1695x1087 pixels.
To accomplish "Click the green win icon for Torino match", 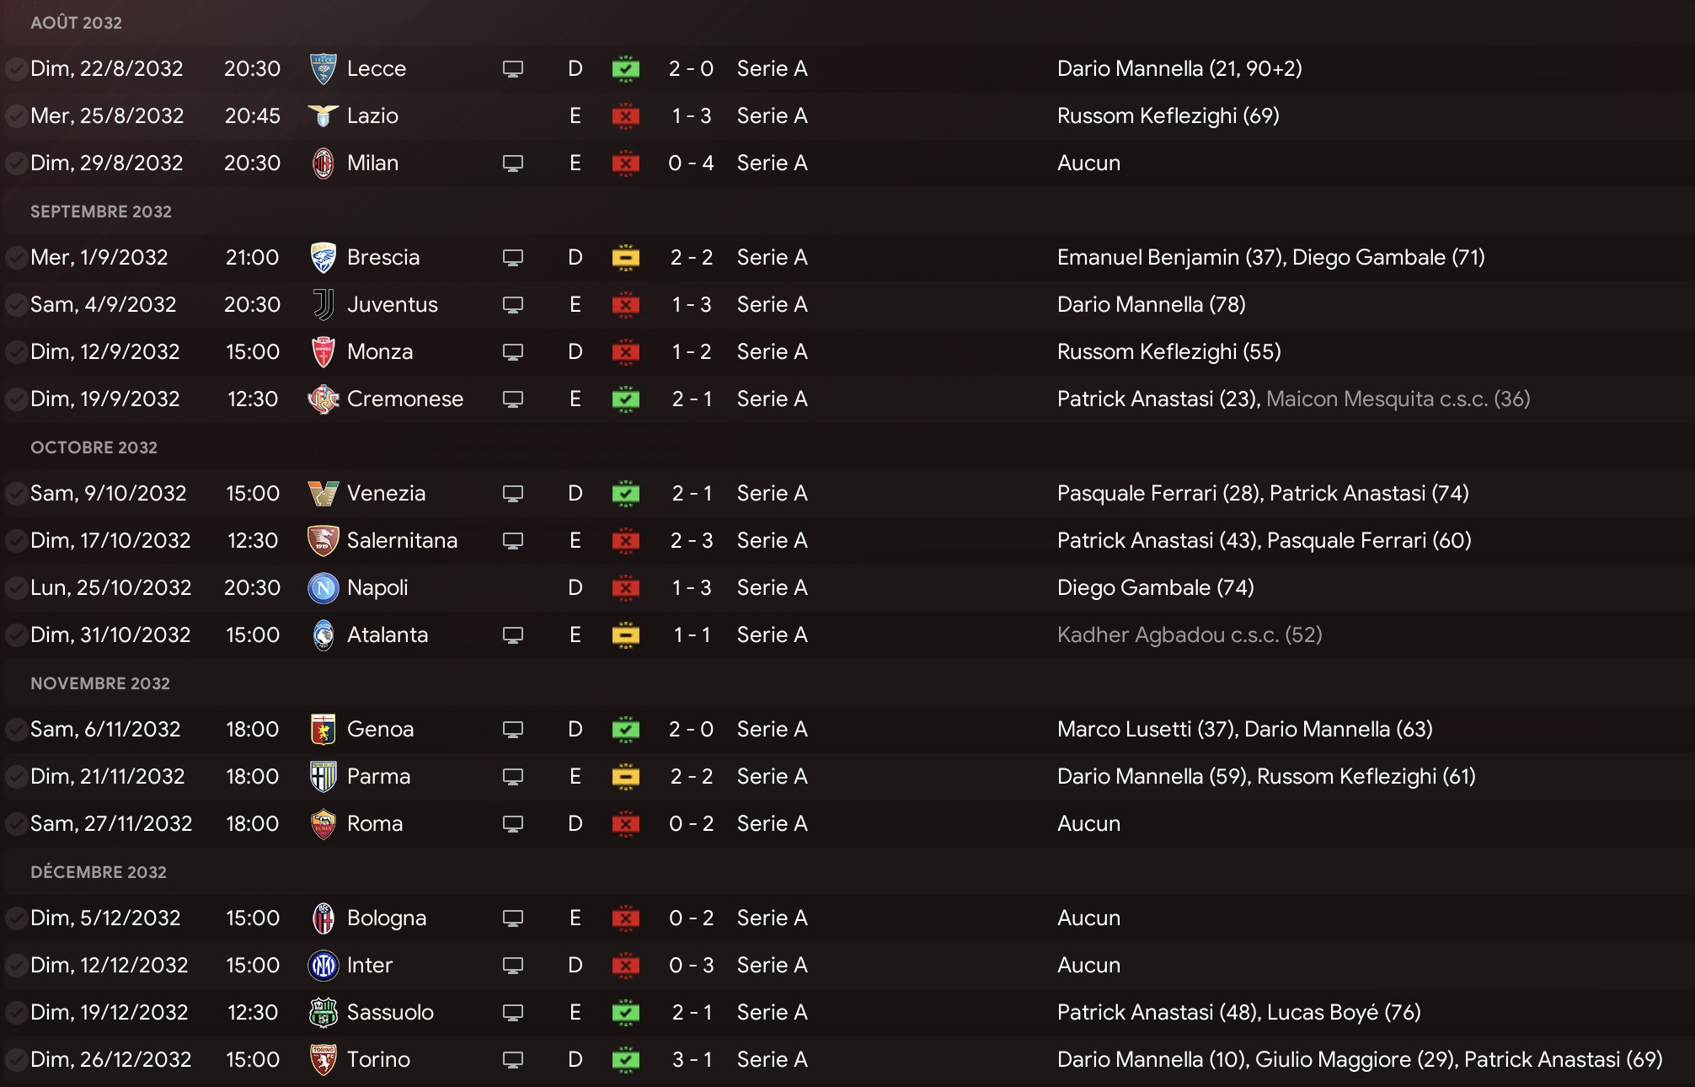I will 625,1060.
